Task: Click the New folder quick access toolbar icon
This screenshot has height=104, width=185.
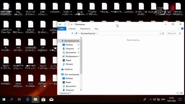Action: click(69, 24)
